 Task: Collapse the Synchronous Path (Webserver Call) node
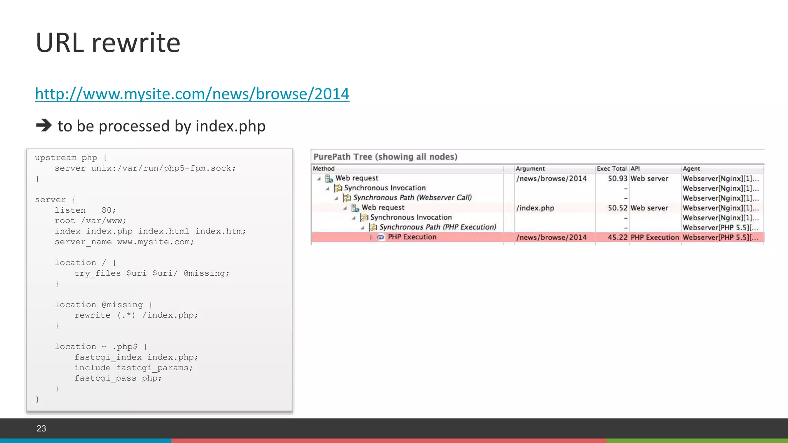point(336,198)
